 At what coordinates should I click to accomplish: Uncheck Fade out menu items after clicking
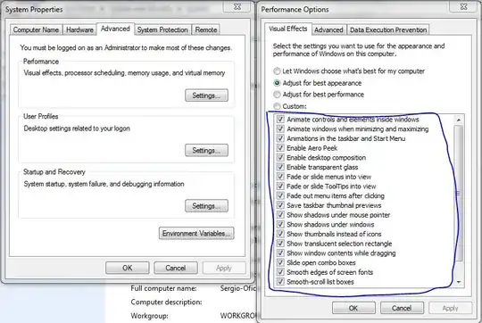[x=280, y=195]
